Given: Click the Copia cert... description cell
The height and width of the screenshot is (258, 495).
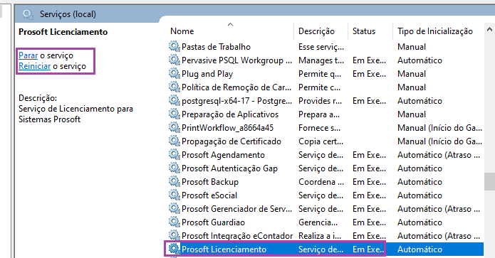Looking at the screenshot, I should (321, 141).
